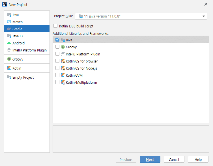213x166 pixels.
Task: Uncheck the Java framework checkbox
Action: click(57, 40)
